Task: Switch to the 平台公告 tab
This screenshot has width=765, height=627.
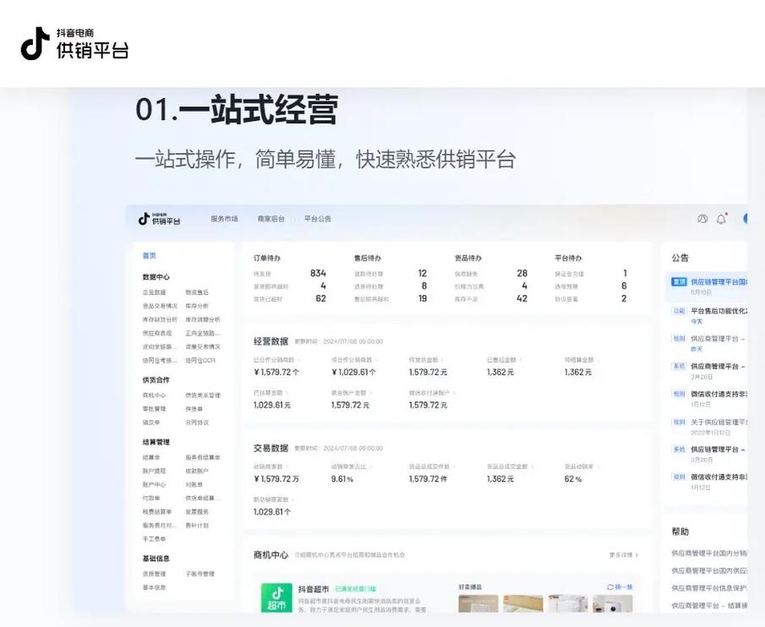Action: pyautogui.click(x=316, y=218)
